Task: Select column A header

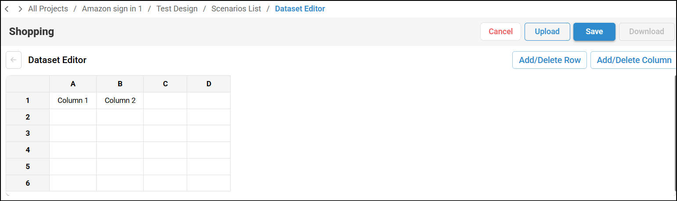Action: 73,84
